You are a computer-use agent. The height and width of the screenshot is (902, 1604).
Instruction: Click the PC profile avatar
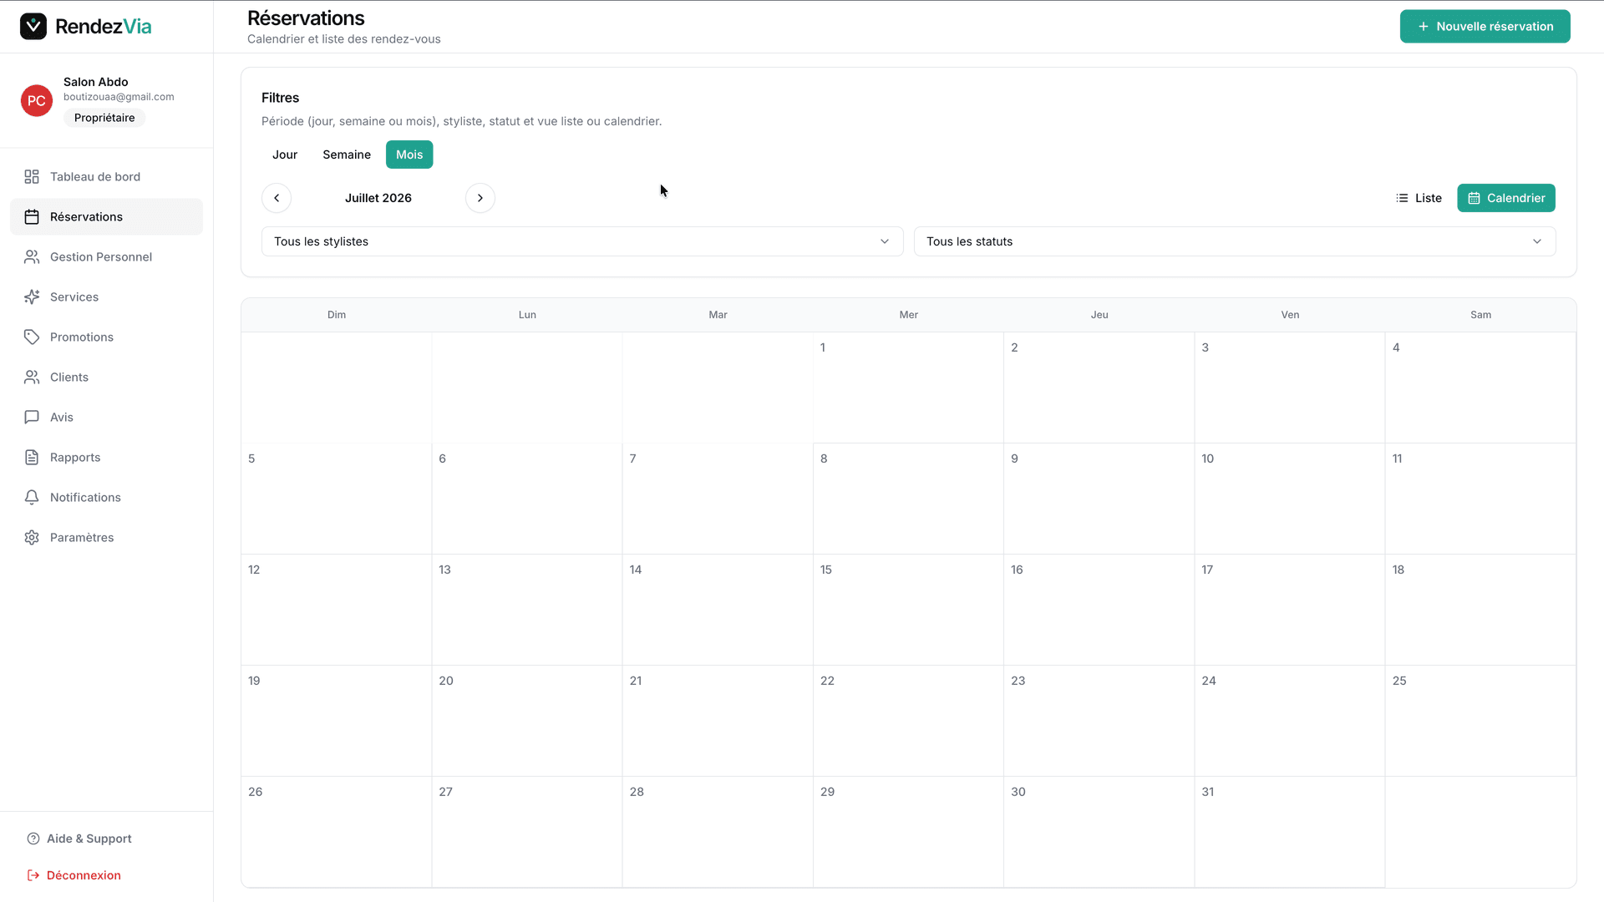click(37, 100)
